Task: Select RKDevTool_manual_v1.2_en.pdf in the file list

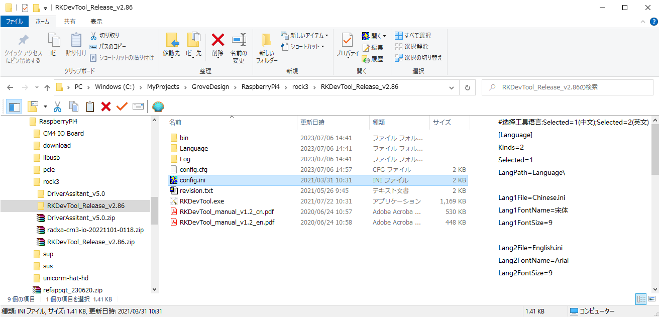Action: point(227,222)
